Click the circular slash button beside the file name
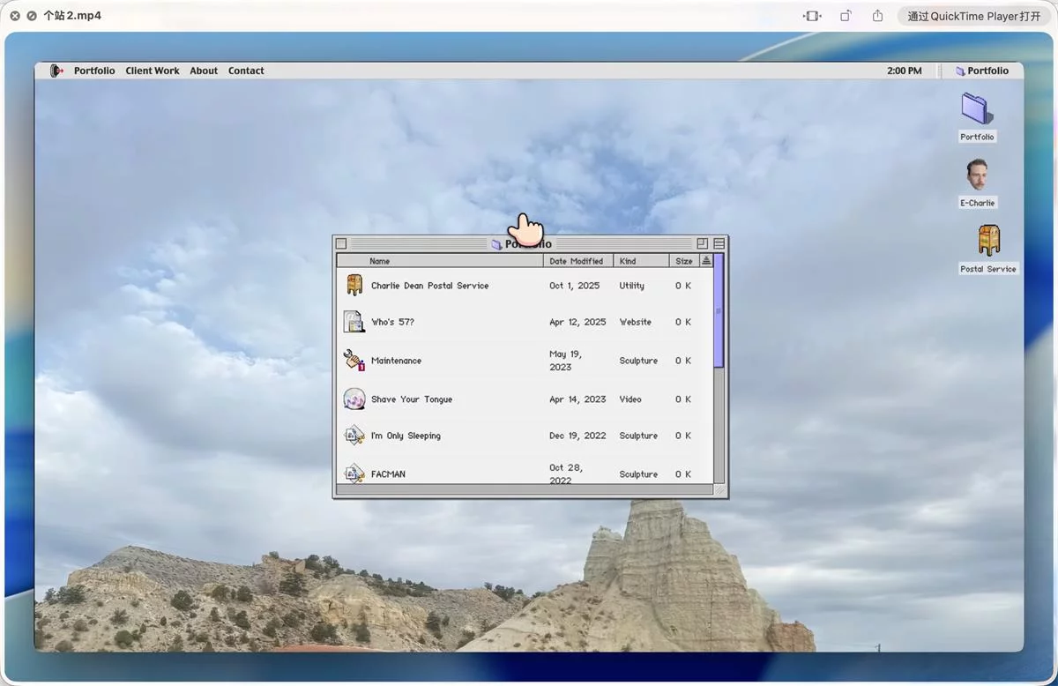This screenshot has width=1058, height=686. [x=32, y=16]
